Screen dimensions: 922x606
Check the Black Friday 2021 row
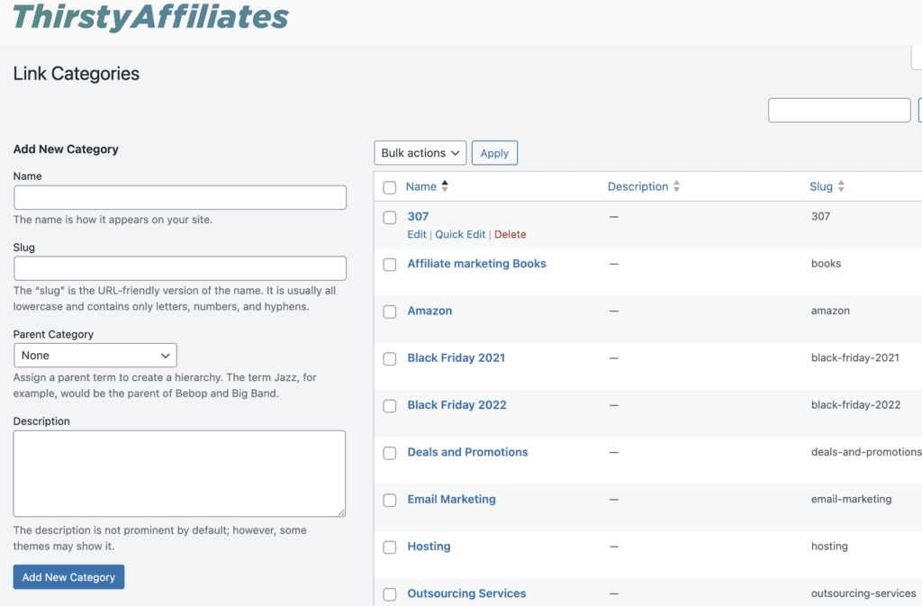[x=390, y=358]
